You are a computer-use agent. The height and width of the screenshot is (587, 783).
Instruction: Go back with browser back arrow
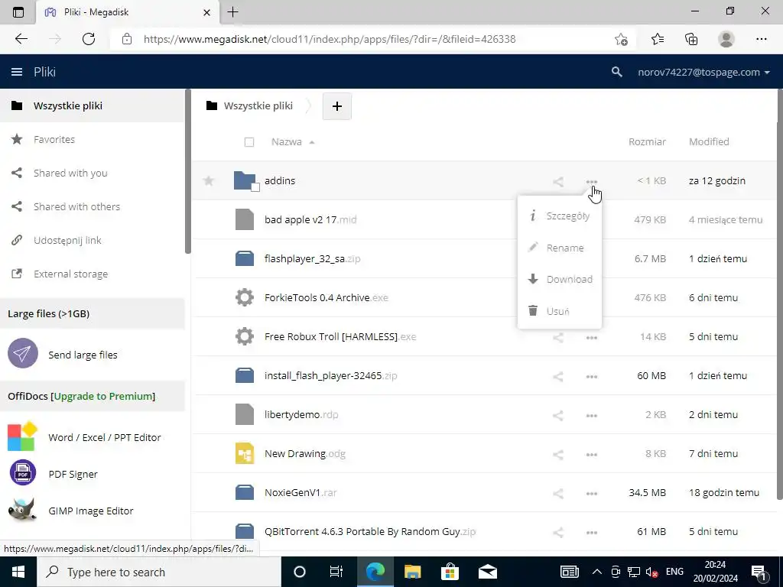[x=21, y=39]
